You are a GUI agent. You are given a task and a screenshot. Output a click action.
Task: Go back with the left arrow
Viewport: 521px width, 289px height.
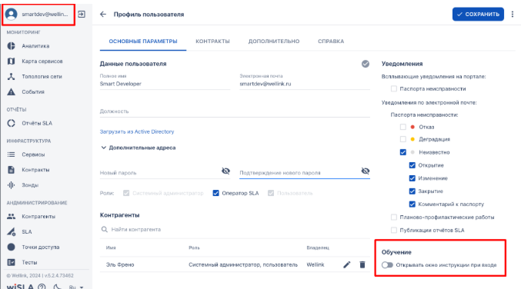pyautogui.click(x=103, y=15)
